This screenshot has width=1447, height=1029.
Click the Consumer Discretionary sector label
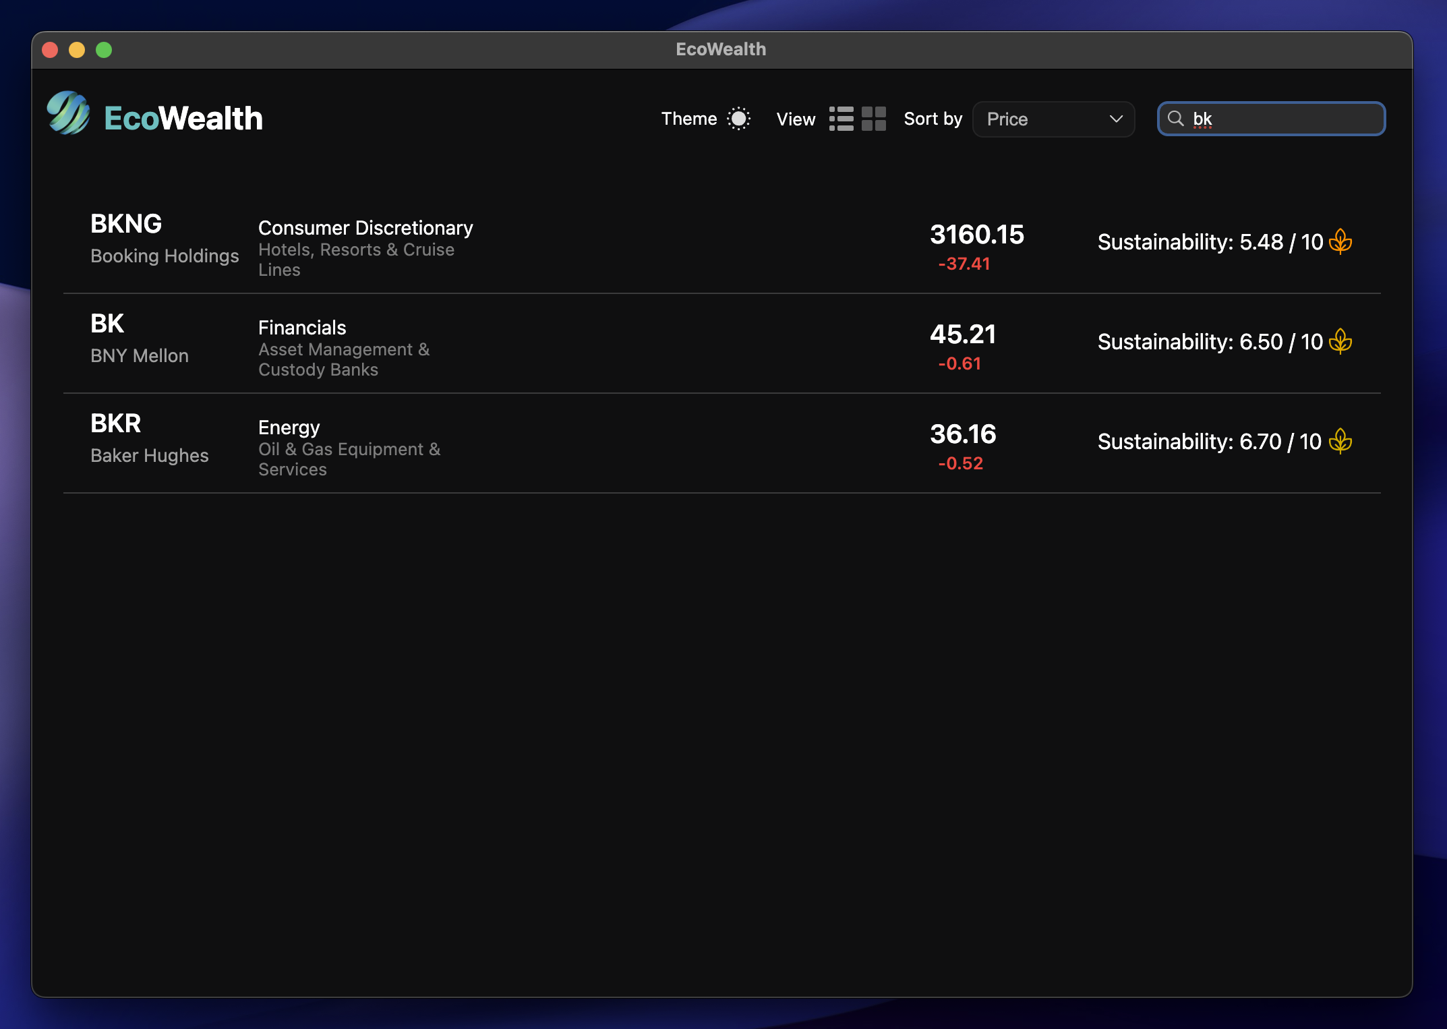pyautogui.click(x=365, y=228)
